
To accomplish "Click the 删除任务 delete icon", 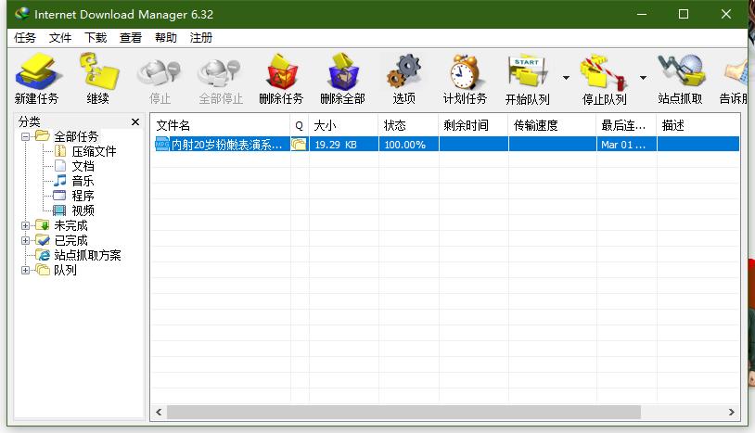I will (x=282, y=72).
